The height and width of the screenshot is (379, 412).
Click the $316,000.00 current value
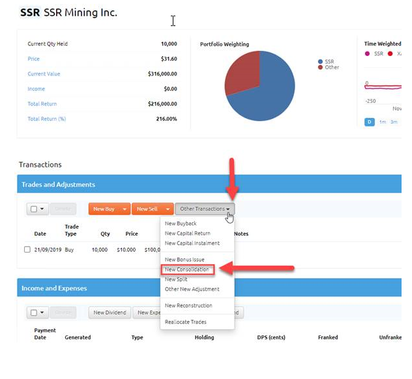(x=162, y=74)
